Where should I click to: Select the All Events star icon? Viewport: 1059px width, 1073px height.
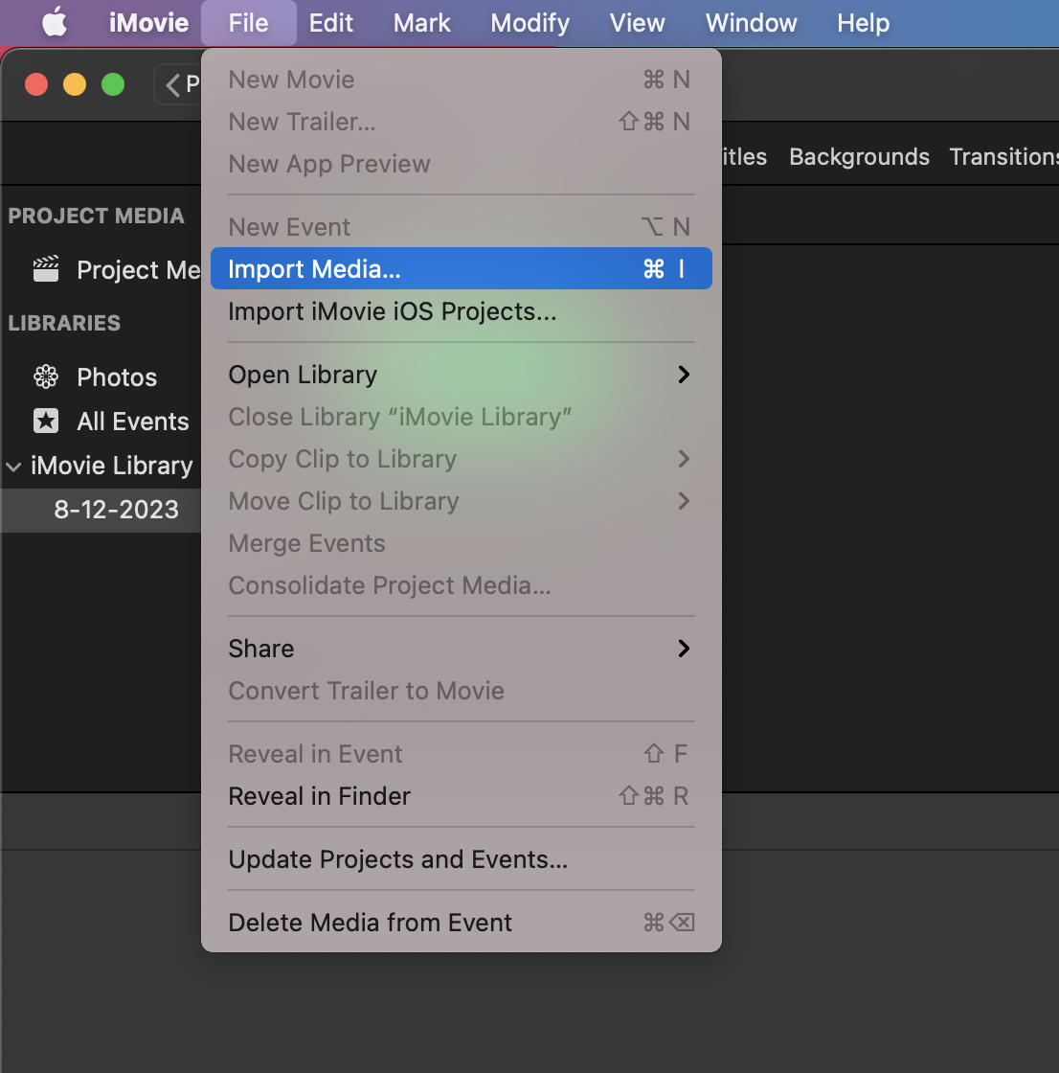pos(46,421)
